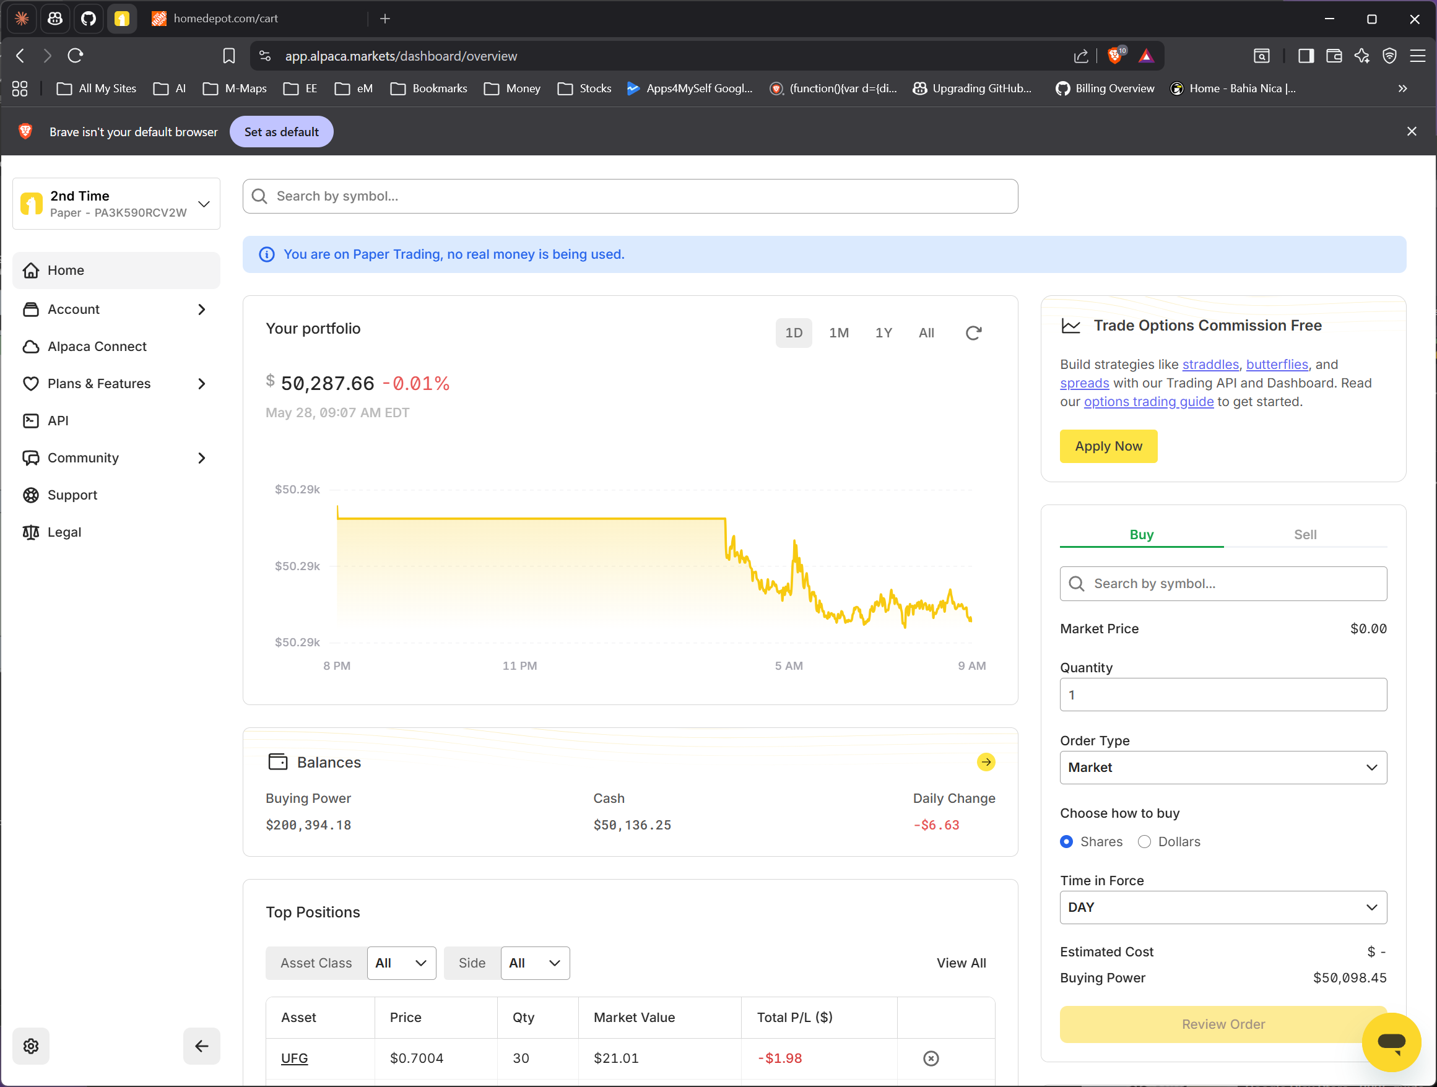Open the Money bookmarks folder
The width and height of the screenshot is (1437, 1087).
tap(512, 89)
